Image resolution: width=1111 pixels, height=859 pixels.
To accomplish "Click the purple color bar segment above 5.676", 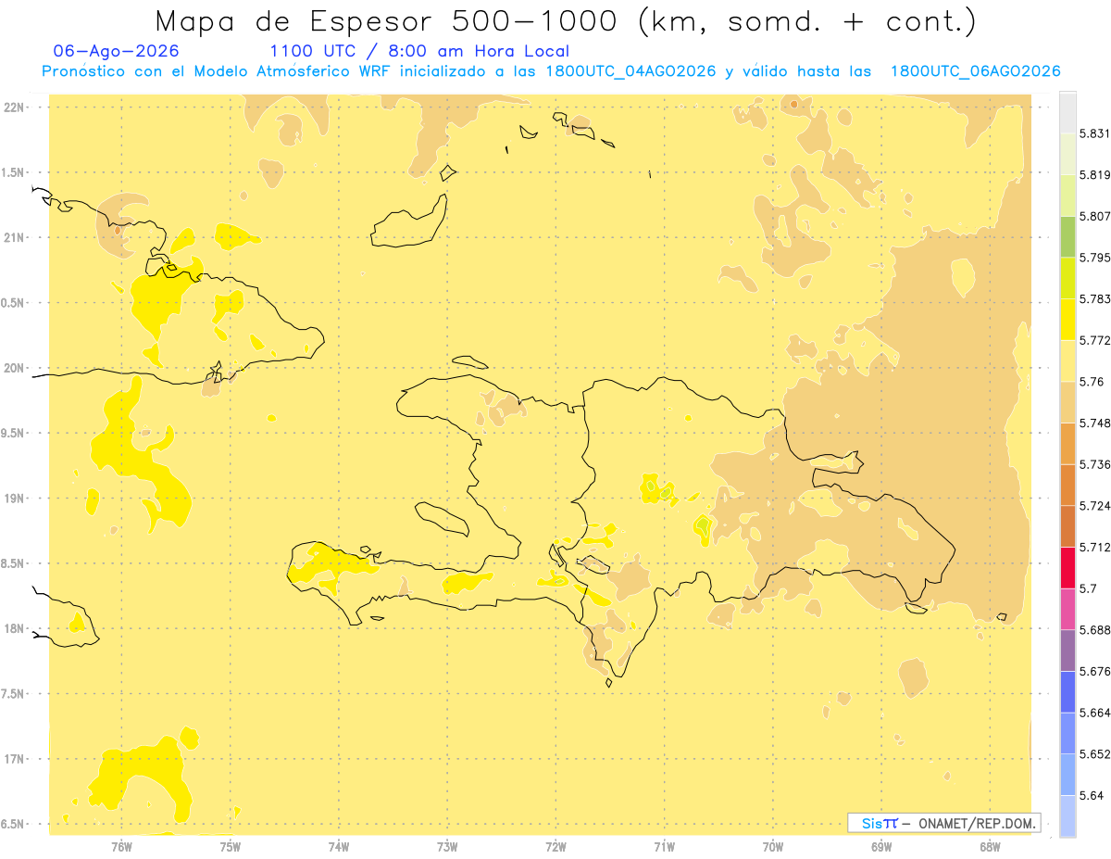I will (x=1067, y=650).
